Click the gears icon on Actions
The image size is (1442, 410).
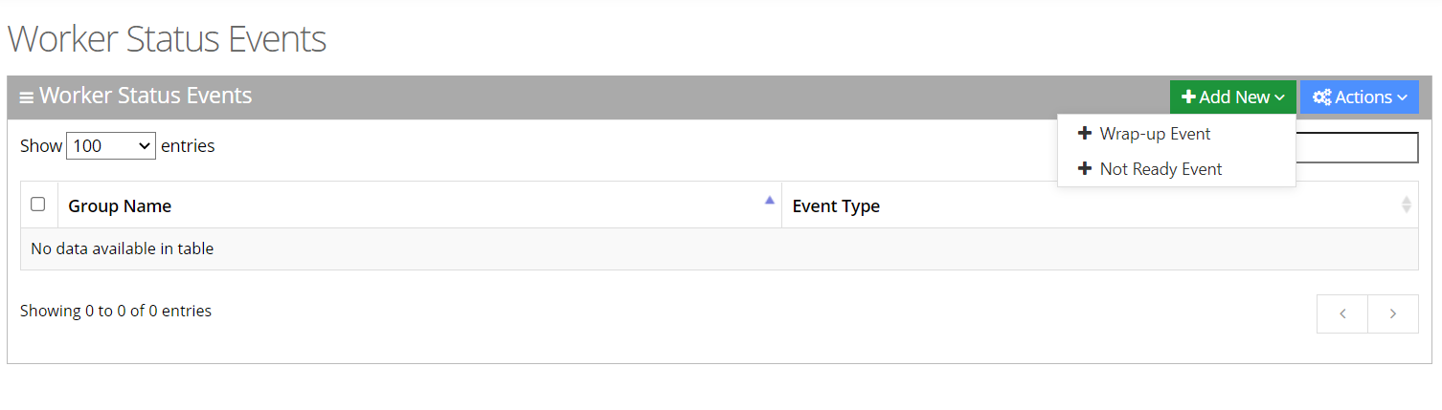click(1322, 97)
